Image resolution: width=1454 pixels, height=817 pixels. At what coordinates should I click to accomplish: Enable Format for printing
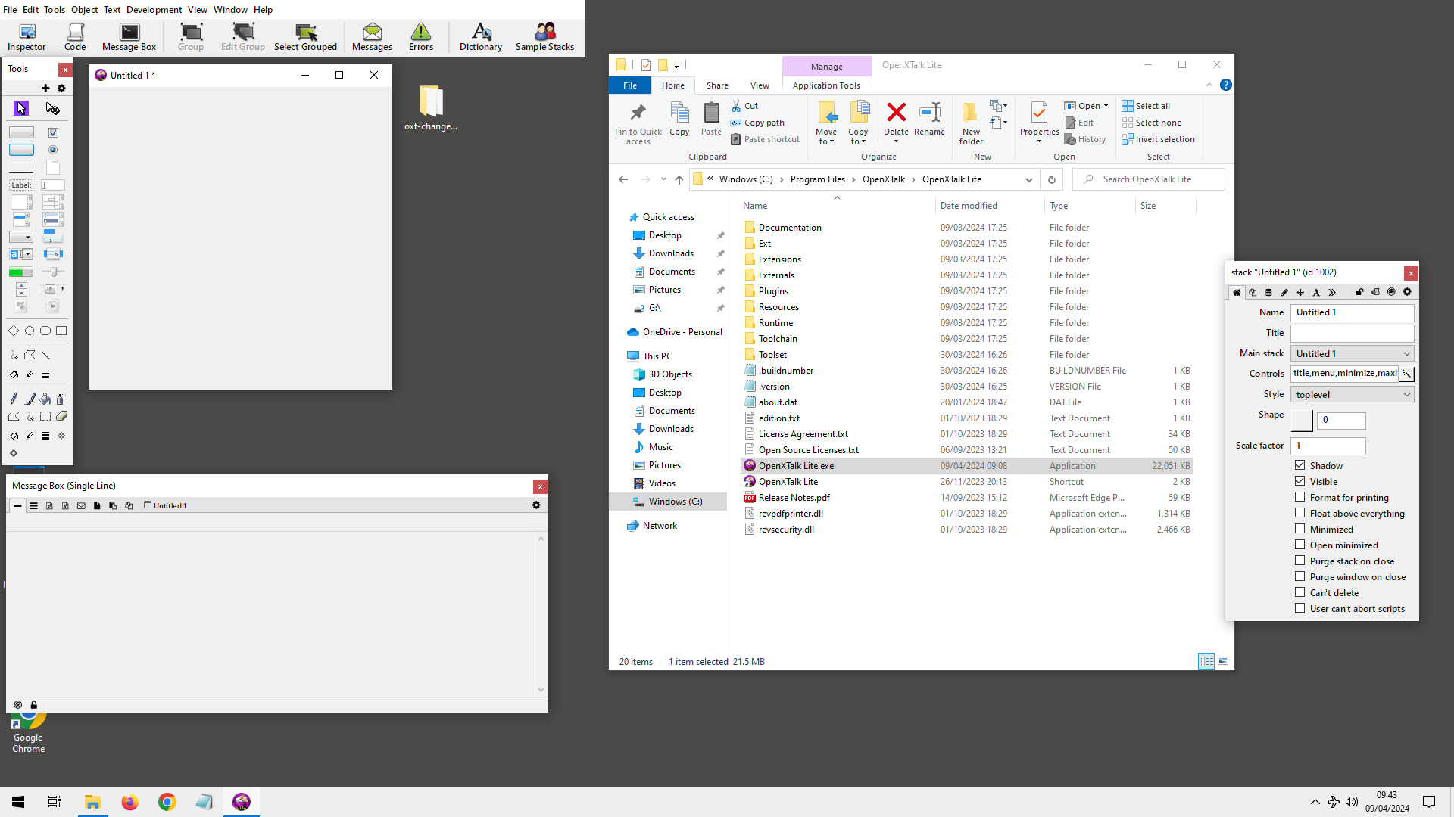coord(1300,497)
